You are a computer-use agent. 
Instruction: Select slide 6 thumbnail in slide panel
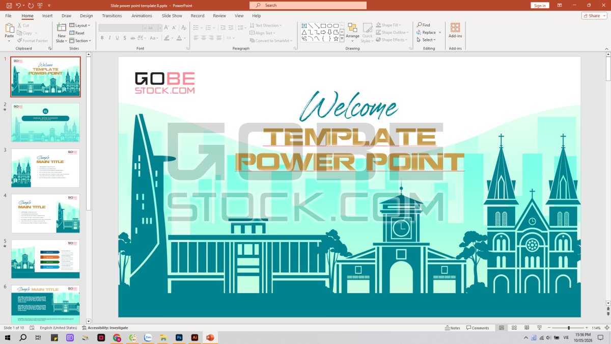(x=46, y=304)
